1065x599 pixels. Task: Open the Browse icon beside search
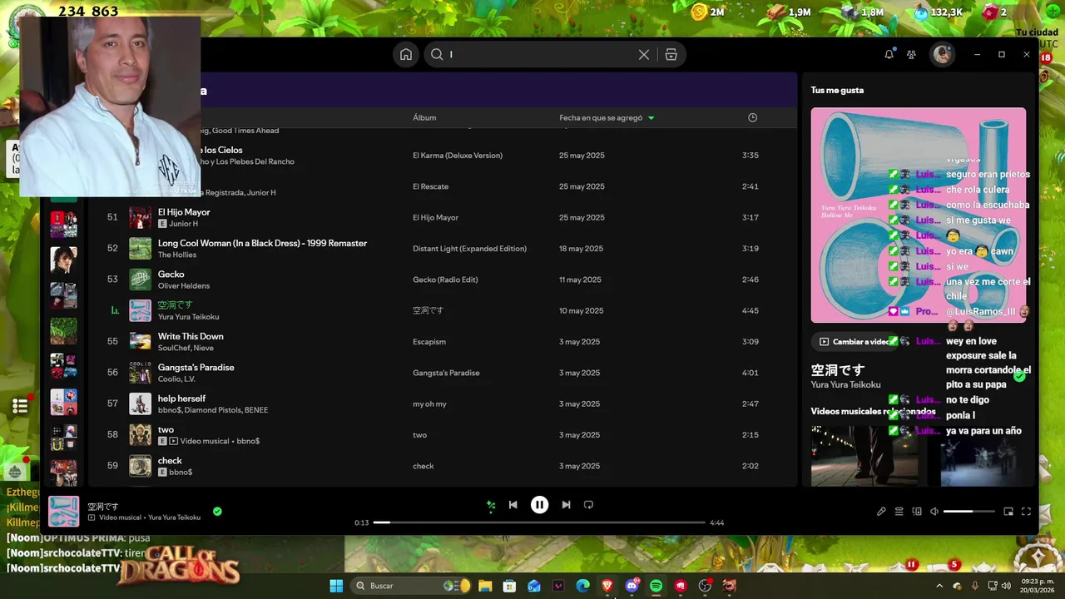click(671, 55)
